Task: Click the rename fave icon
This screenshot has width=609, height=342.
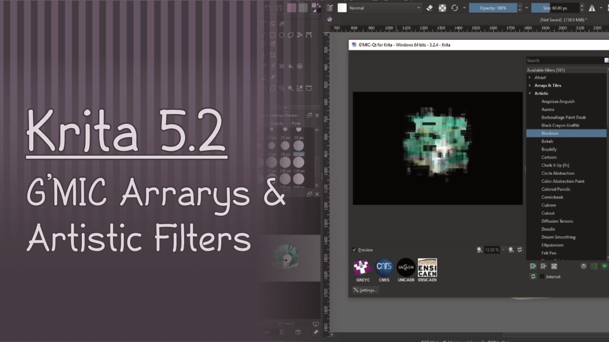Action: [x=554, y=266]
